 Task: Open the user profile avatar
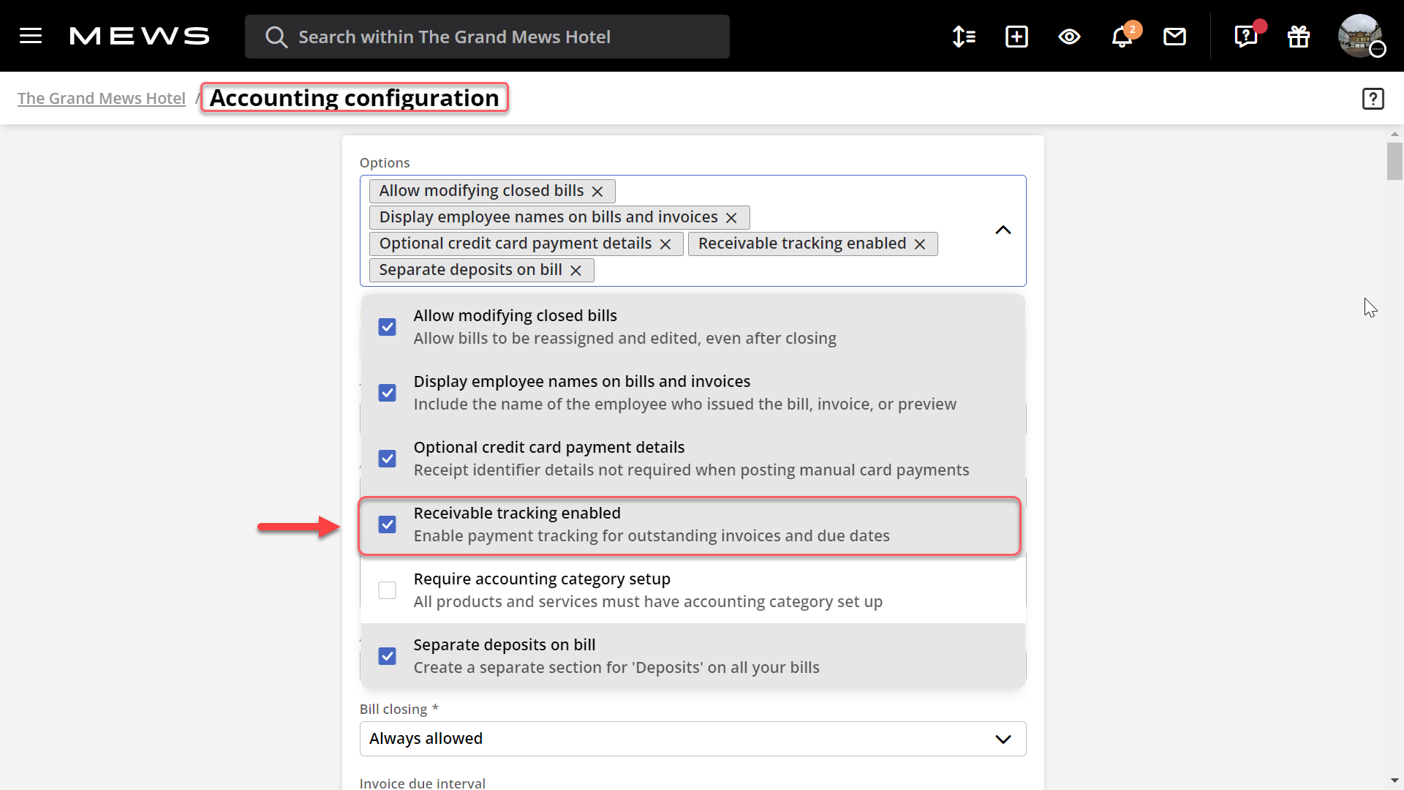click(x=1360, y=36)
